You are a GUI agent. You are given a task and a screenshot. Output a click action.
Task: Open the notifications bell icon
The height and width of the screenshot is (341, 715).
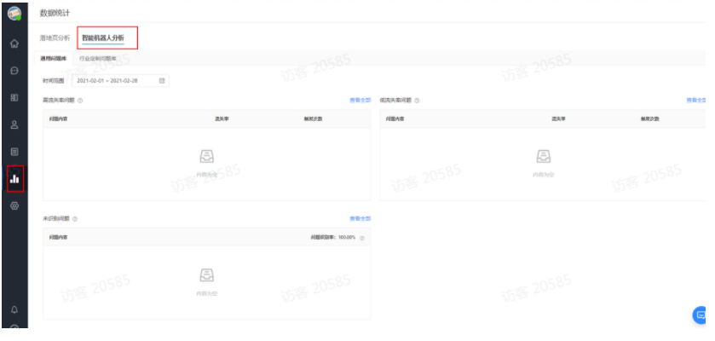click(14, 309)
